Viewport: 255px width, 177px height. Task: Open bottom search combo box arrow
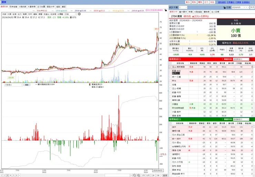(x=131, y=175)
